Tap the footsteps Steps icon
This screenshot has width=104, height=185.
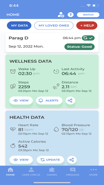(x=13, y=86)
